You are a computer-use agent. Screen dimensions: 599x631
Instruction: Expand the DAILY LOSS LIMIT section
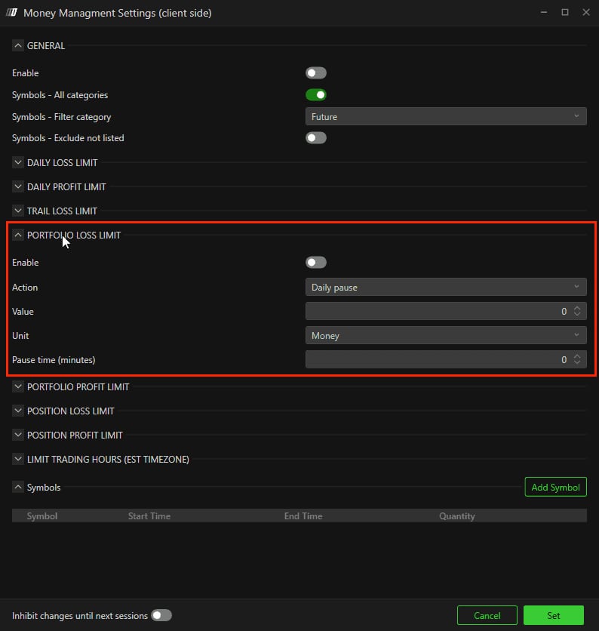pos(18,162)
